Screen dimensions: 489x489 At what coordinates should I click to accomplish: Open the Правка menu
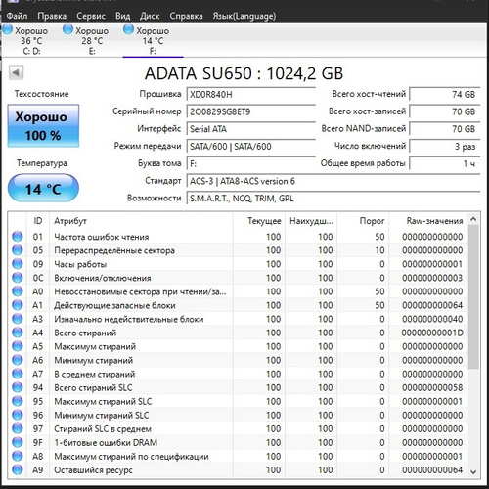pos(52,16)
